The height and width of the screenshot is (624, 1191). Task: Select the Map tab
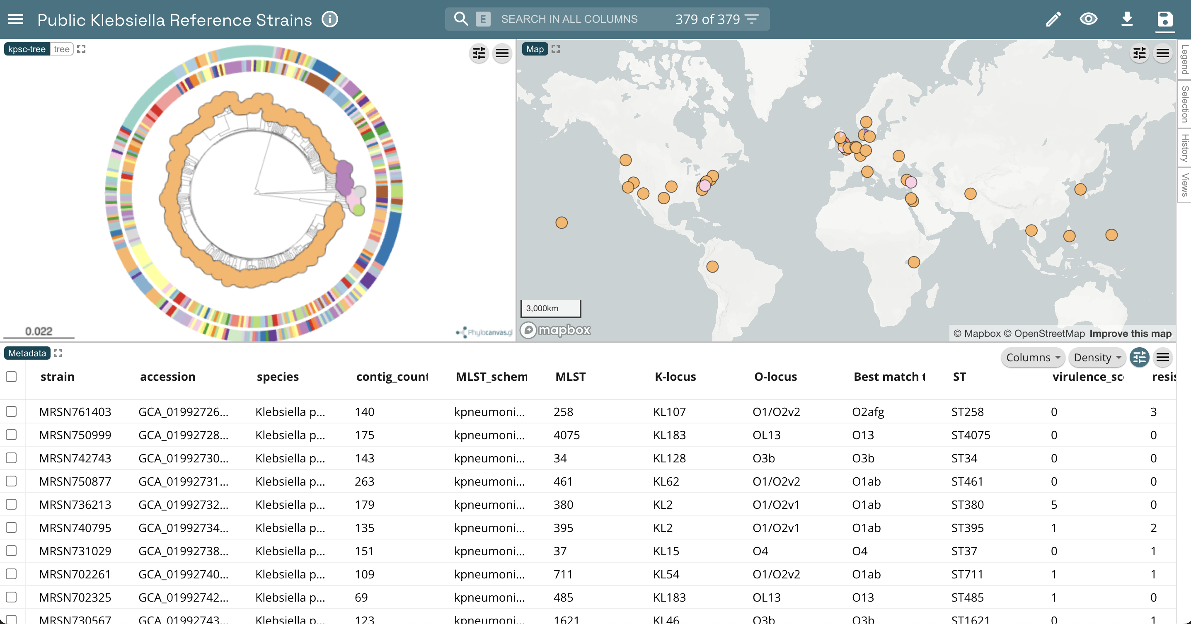tap(535, 49)
